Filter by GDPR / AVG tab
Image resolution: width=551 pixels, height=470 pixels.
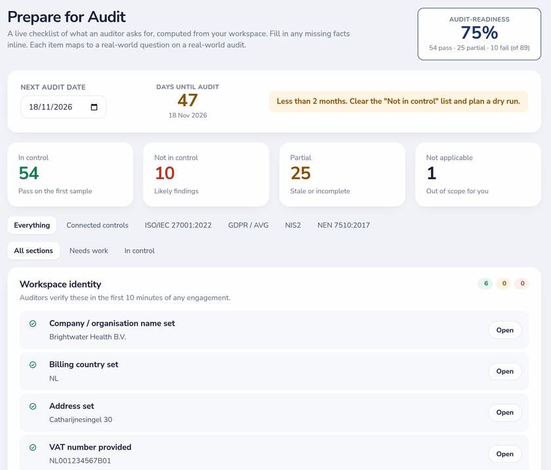tap(248, 225)
